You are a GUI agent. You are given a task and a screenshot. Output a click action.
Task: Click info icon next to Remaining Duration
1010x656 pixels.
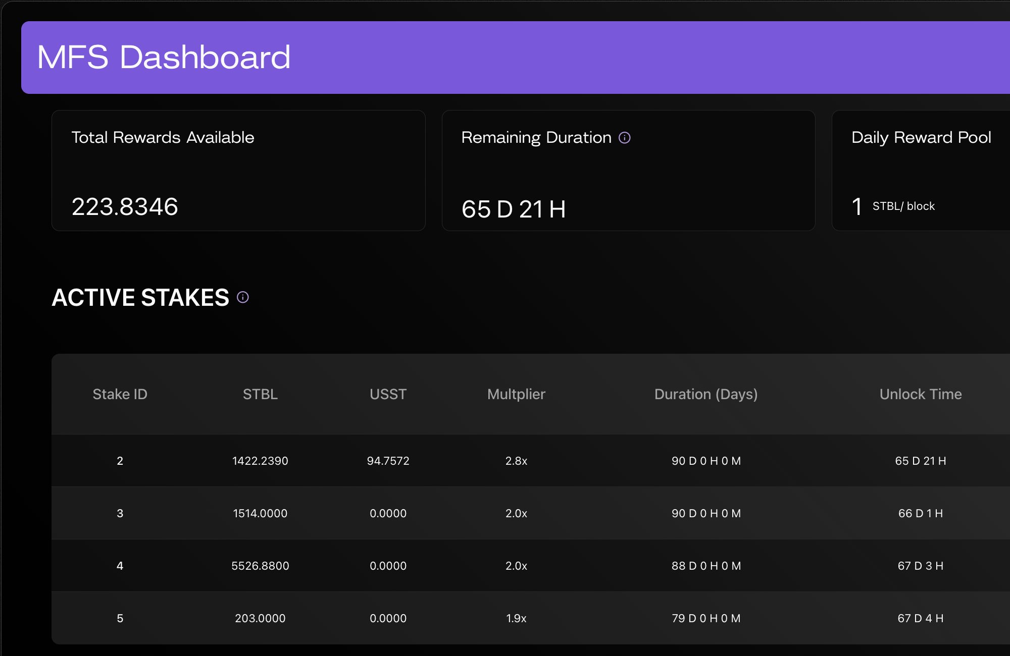[x=625, y=138]
